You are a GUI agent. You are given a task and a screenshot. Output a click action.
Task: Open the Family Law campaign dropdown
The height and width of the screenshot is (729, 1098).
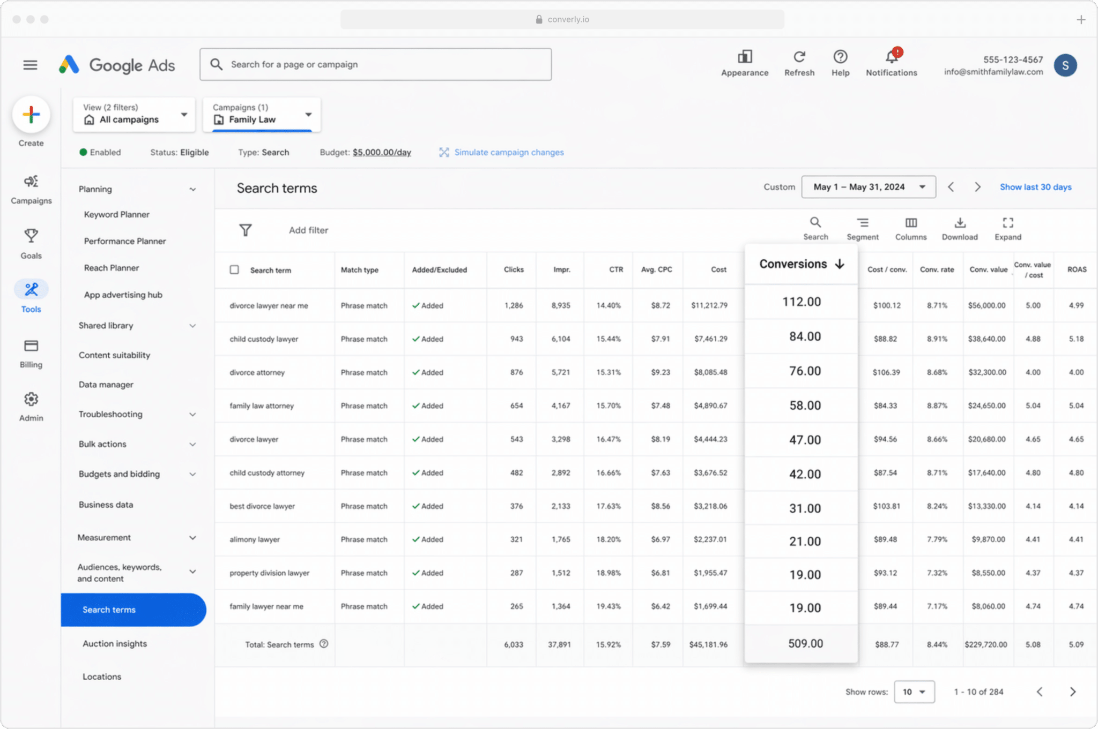(262, 114)
